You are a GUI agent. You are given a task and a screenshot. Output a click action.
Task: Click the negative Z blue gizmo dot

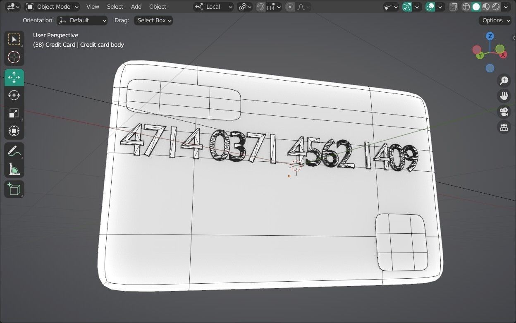[490, 68]
